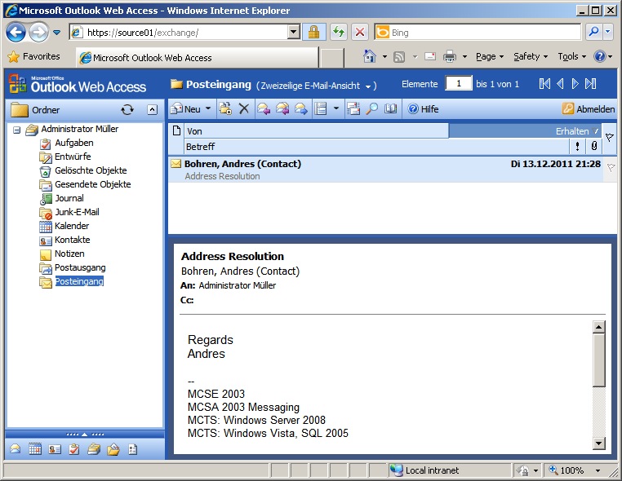Open the Aufgaben folder
The width and height of the screenshot is (622, 481).
[x=74, y=143]
